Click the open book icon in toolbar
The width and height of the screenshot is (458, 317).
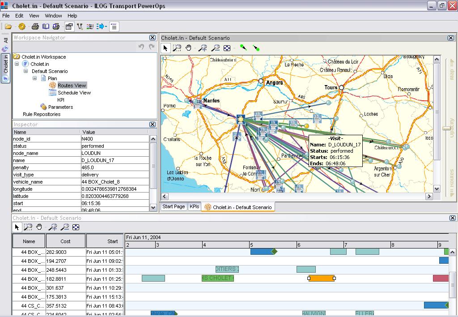(x=46, y=26)
